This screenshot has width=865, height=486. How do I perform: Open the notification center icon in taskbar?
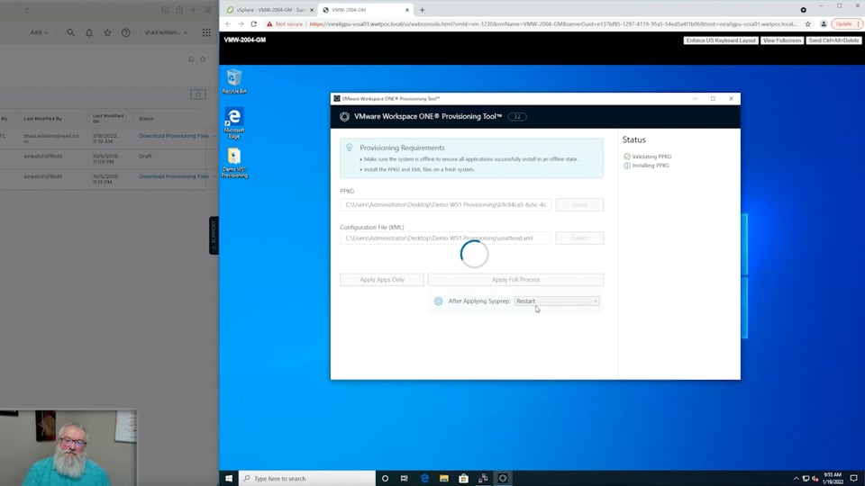point(854,478)
